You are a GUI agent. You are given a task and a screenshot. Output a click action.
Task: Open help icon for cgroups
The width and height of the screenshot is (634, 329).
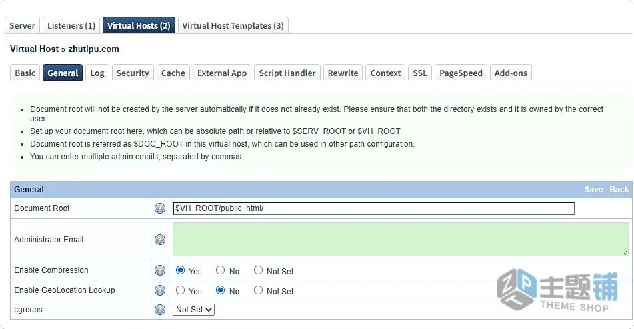(160, 310)
